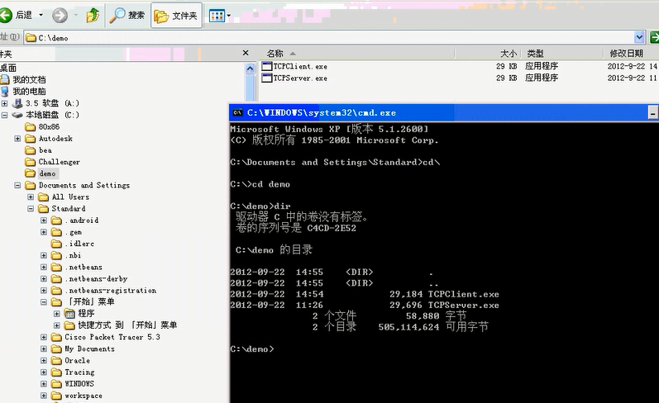
Task: Click the Desktop (桌面) tree root
Action: [x=8, y=68]
